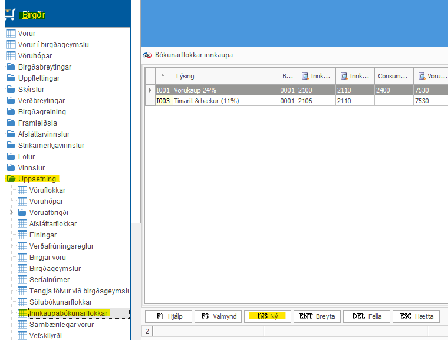
Task: Open Sölubókunarflokkar from the setup list
Action: [60, 302]
